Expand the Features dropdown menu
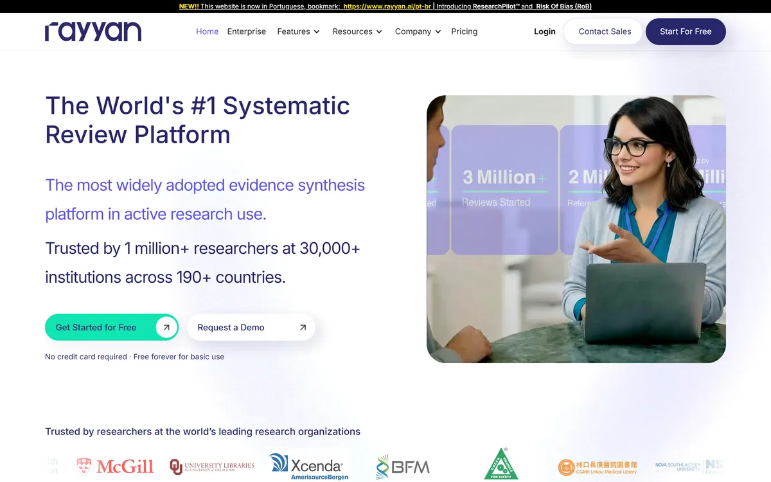 click(299, 31)
